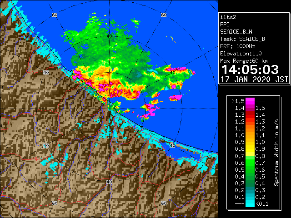The height and width of the screenshot is (218, 291).
Task: Click the 40 range label inside the green echo
Action: pos(109,36)
